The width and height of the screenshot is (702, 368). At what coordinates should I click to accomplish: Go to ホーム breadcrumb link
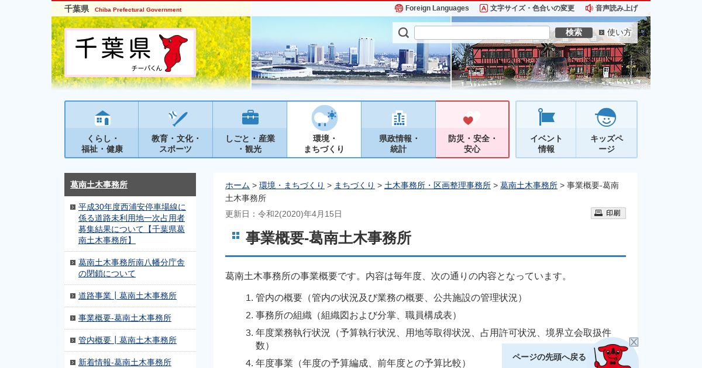(x=238, y=185)
